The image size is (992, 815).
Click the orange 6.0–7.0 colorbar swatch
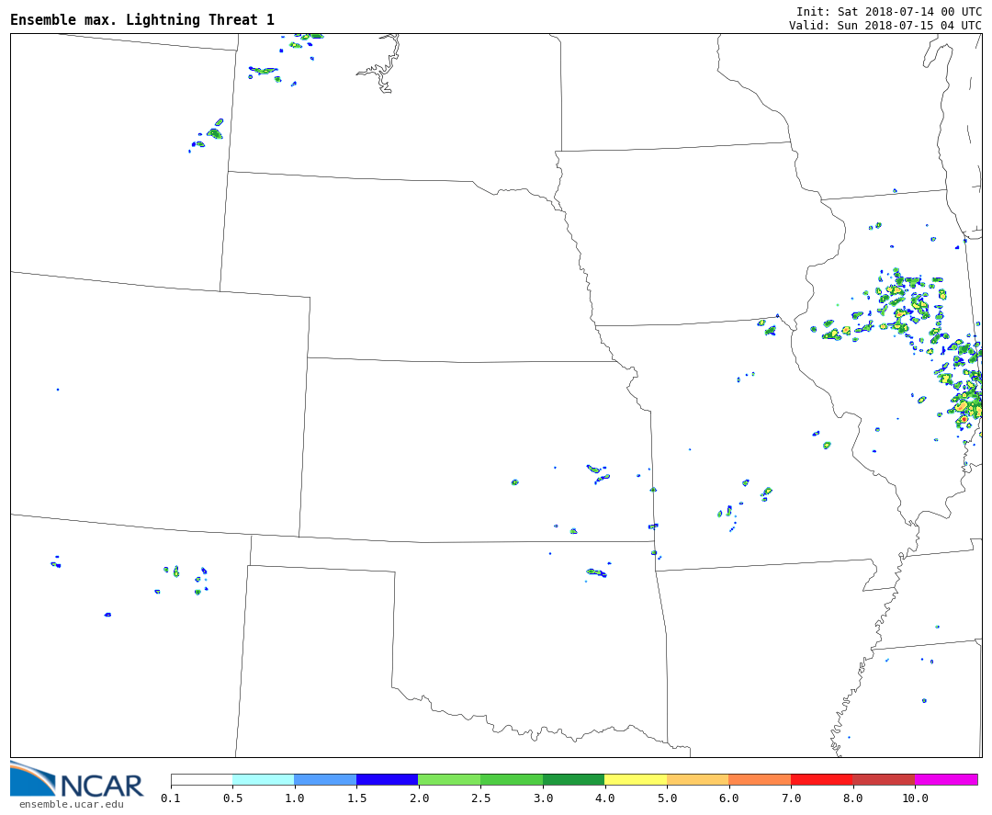pos(760,779)
